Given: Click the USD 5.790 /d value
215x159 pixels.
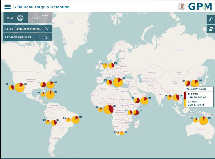Looking at the screenshot, I should coord(196,105).
